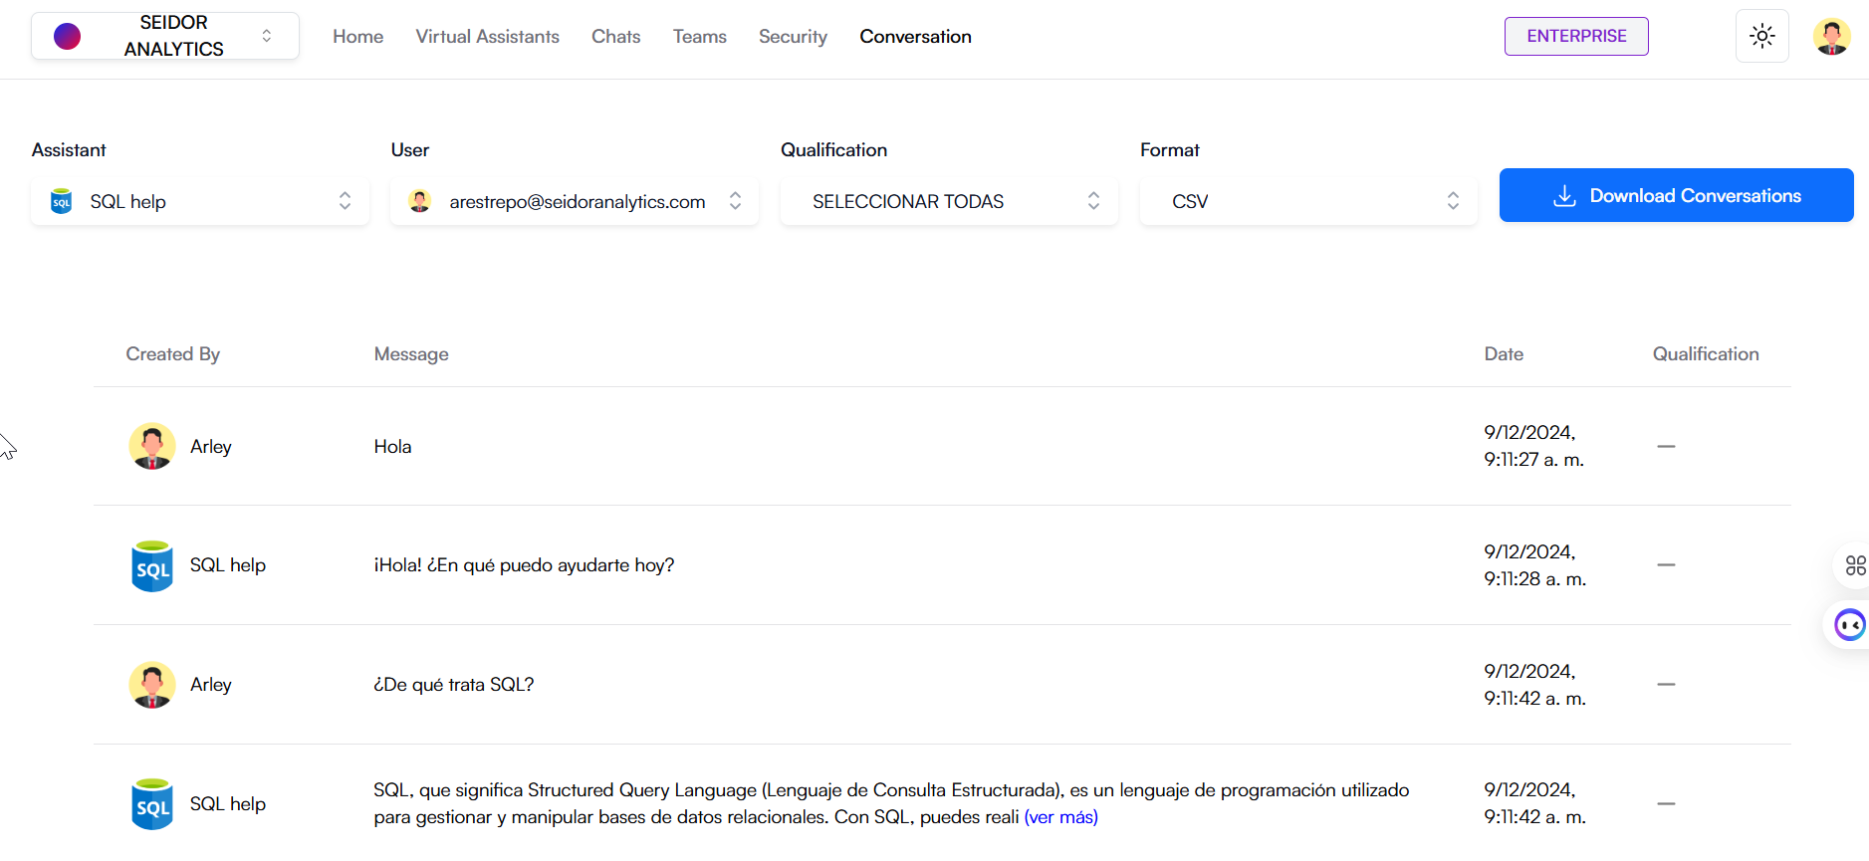Toggle light/dark theme sun icon
The width and height of the screenshot is (1869, 861).
pyautogui.click(x=1761, y=37)
